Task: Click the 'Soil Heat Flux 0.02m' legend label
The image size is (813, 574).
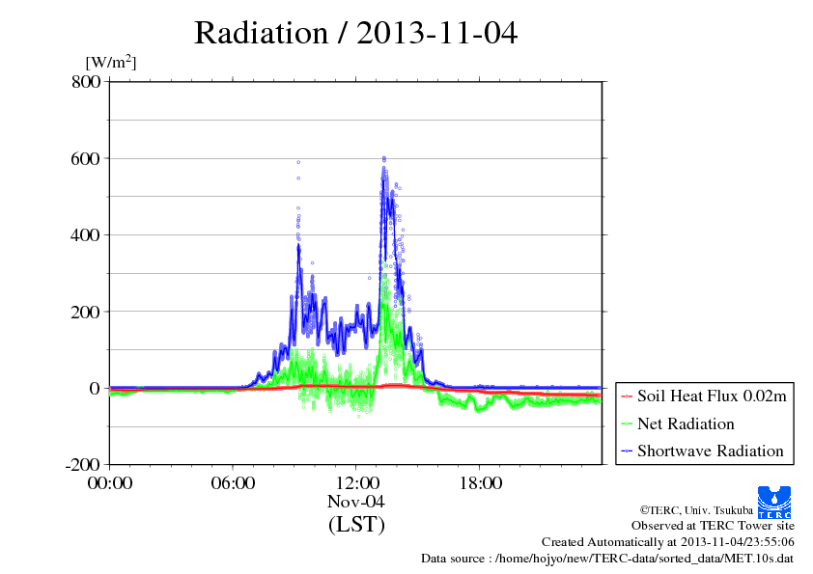Action: coord(712,396)
